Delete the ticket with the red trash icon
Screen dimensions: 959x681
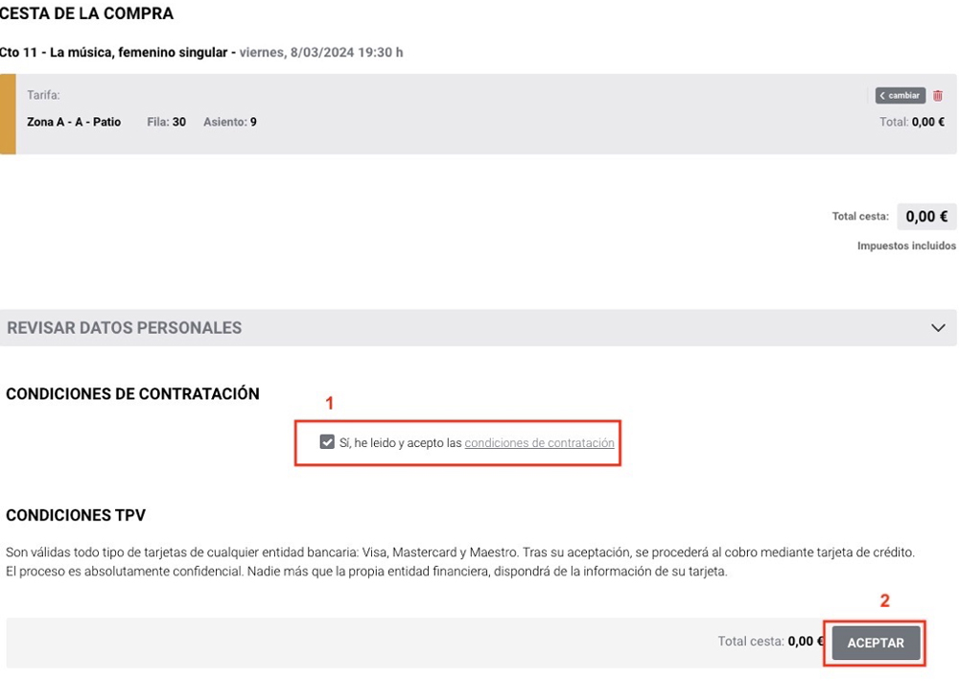click(x=938, y=96)
